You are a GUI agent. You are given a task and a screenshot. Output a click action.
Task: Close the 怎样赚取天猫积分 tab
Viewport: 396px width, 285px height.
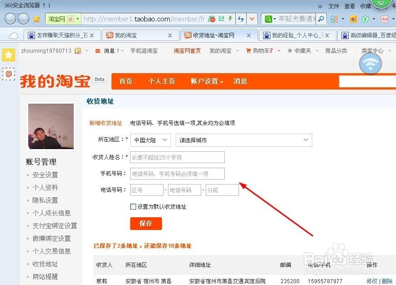click(92, 35)
